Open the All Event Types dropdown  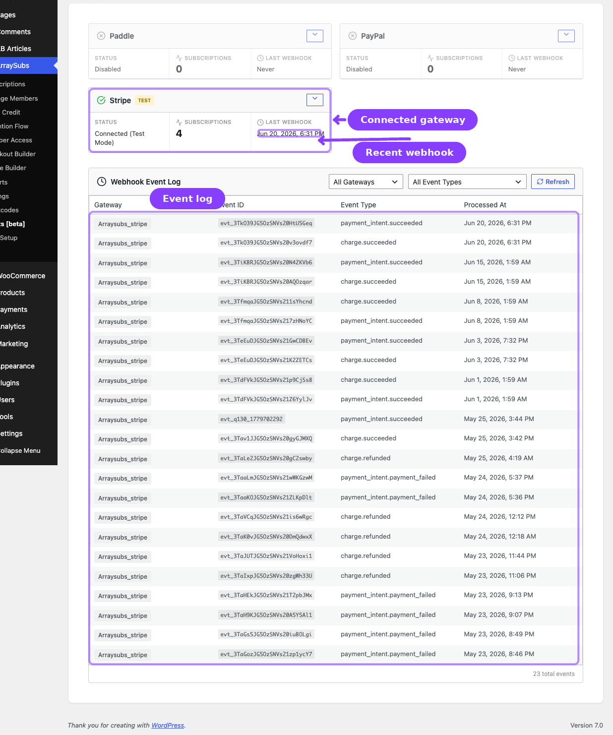click(467, 182)
